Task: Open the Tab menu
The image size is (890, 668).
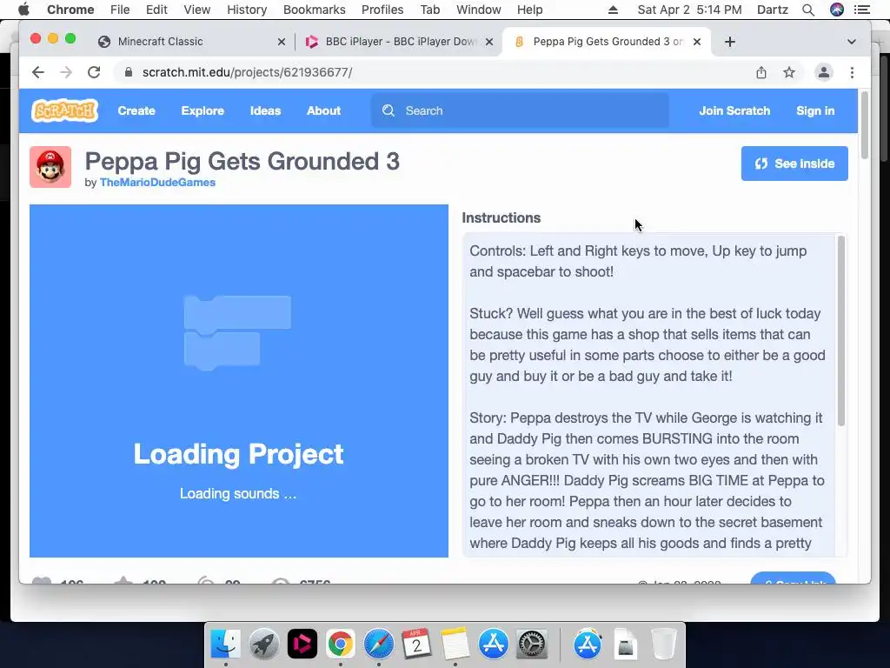Action: coord(430,10)
